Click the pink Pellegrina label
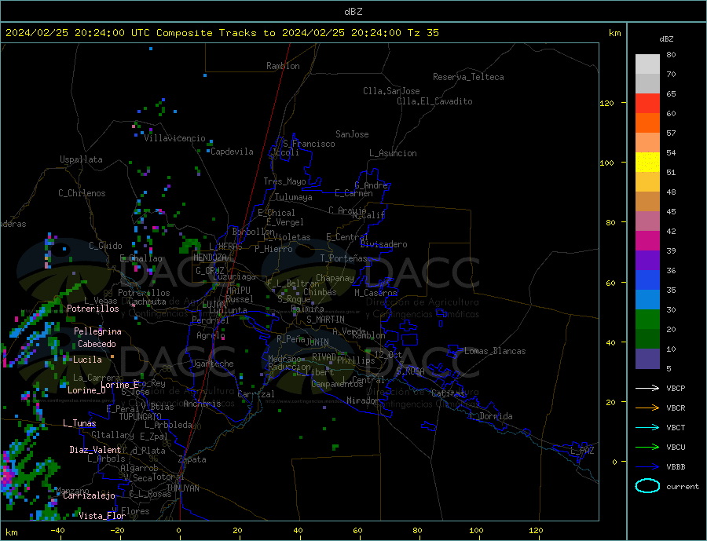This screenshot has height=541, width=707. click(97, 331)
